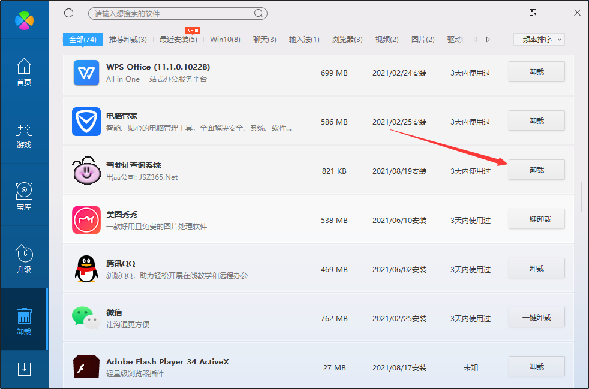Screen dimensions: 589x389
Task: Click the colorful software manager logo
Action: point(24,20)
